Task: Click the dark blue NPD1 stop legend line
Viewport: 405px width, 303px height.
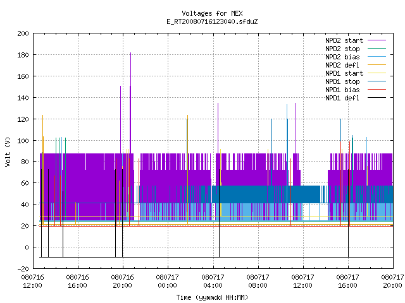Action: pyautogui.click(x=377, y=81)
